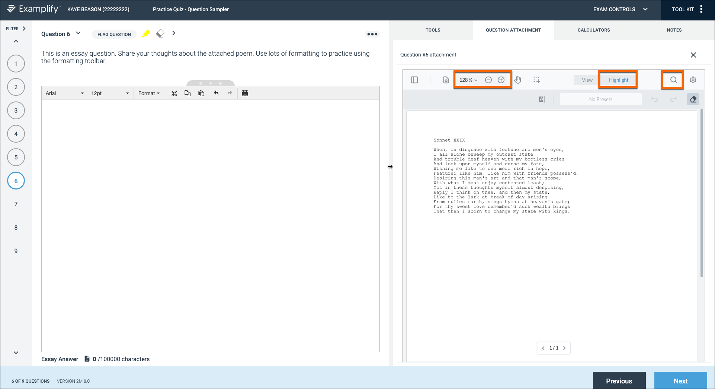Select the annotation eraser tool

693,99
